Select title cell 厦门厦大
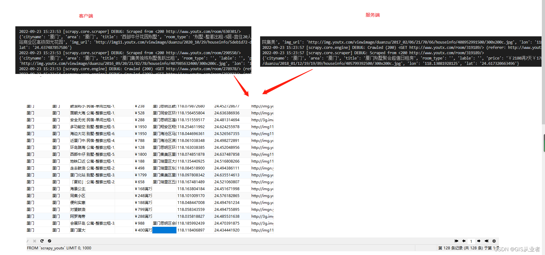The height and width of the screenshot is (255, 545). (78, 230)
